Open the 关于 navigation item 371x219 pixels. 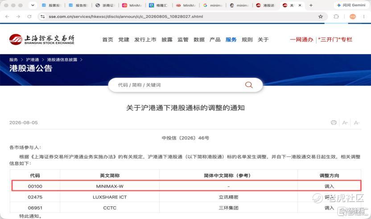click(263, 40)
